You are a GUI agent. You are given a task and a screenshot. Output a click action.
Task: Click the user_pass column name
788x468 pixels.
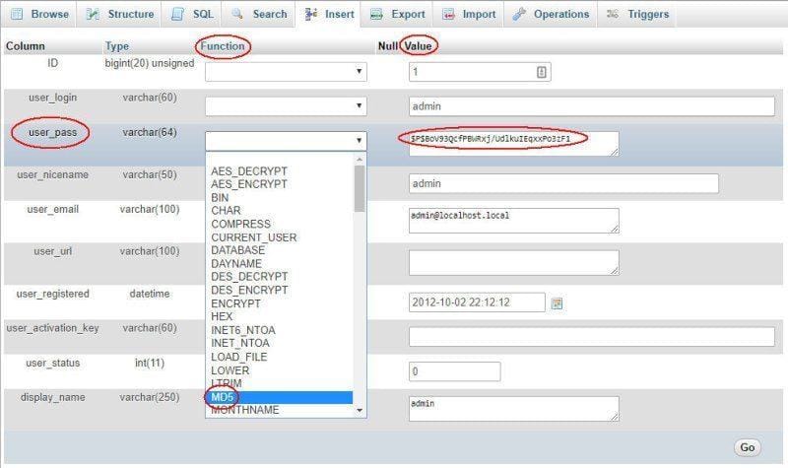click(52, 132)
